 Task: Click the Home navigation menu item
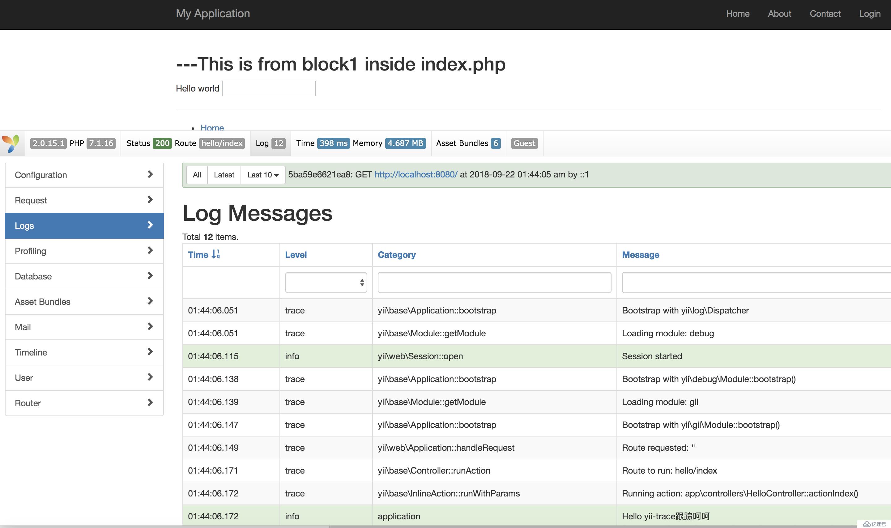[737, 12]
